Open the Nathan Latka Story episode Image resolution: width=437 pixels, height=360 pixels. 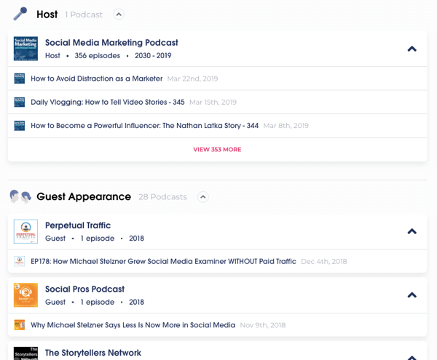pyautogui.click(x=144, y=126)
